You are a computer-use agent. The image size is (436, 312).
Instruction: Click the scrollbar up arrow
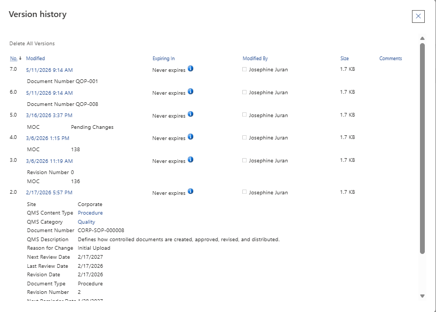click(x=422, y=38)
